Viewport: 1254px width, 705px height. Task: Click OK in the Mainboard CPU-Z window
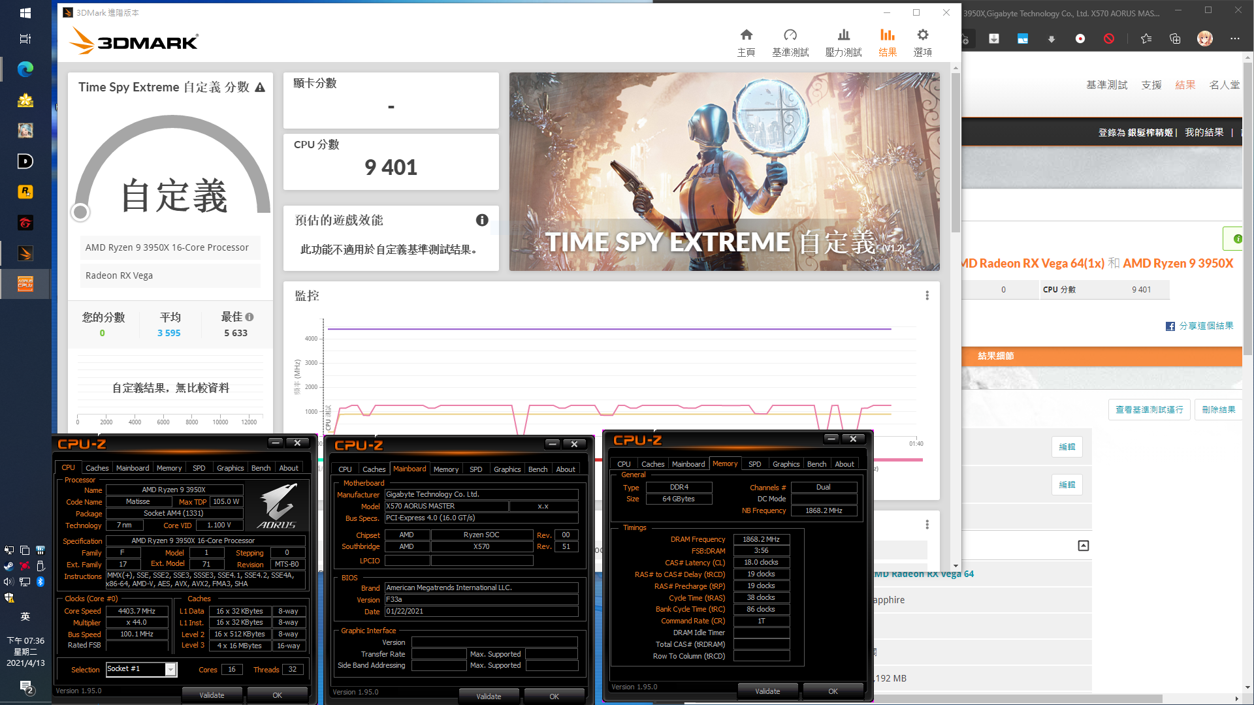[554, 697]
